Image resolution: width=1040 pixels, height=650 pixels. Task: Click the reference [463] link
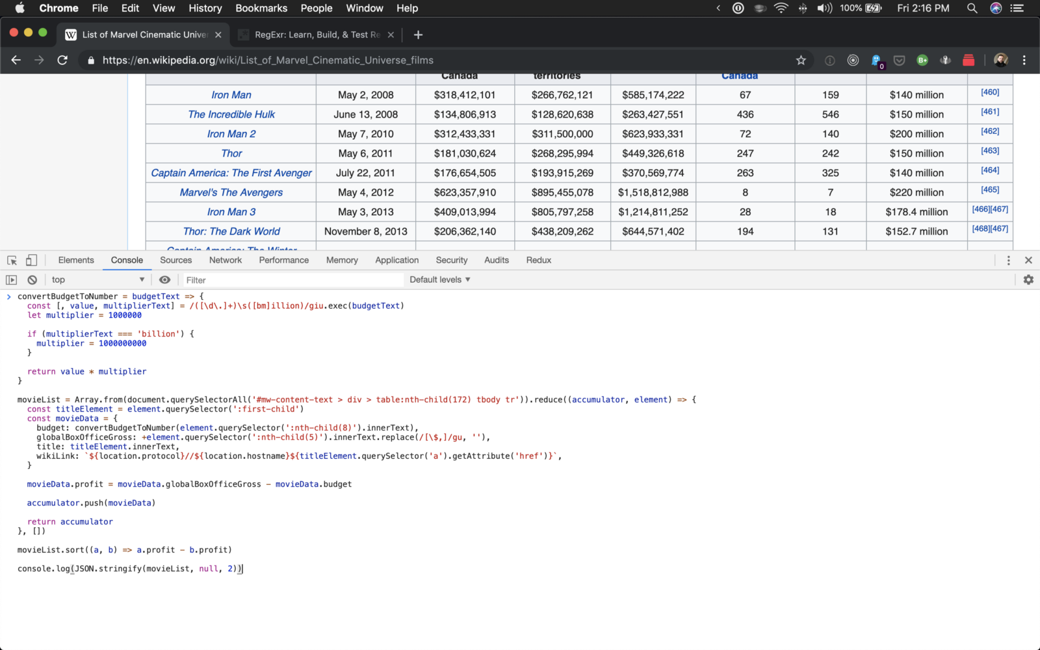(990, 151)
